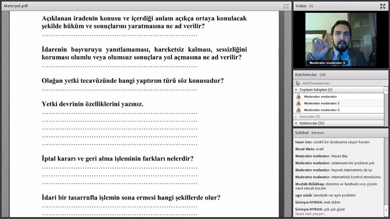
Task: Click the Sohbet (Herkes) pod header
Action: 341,133
